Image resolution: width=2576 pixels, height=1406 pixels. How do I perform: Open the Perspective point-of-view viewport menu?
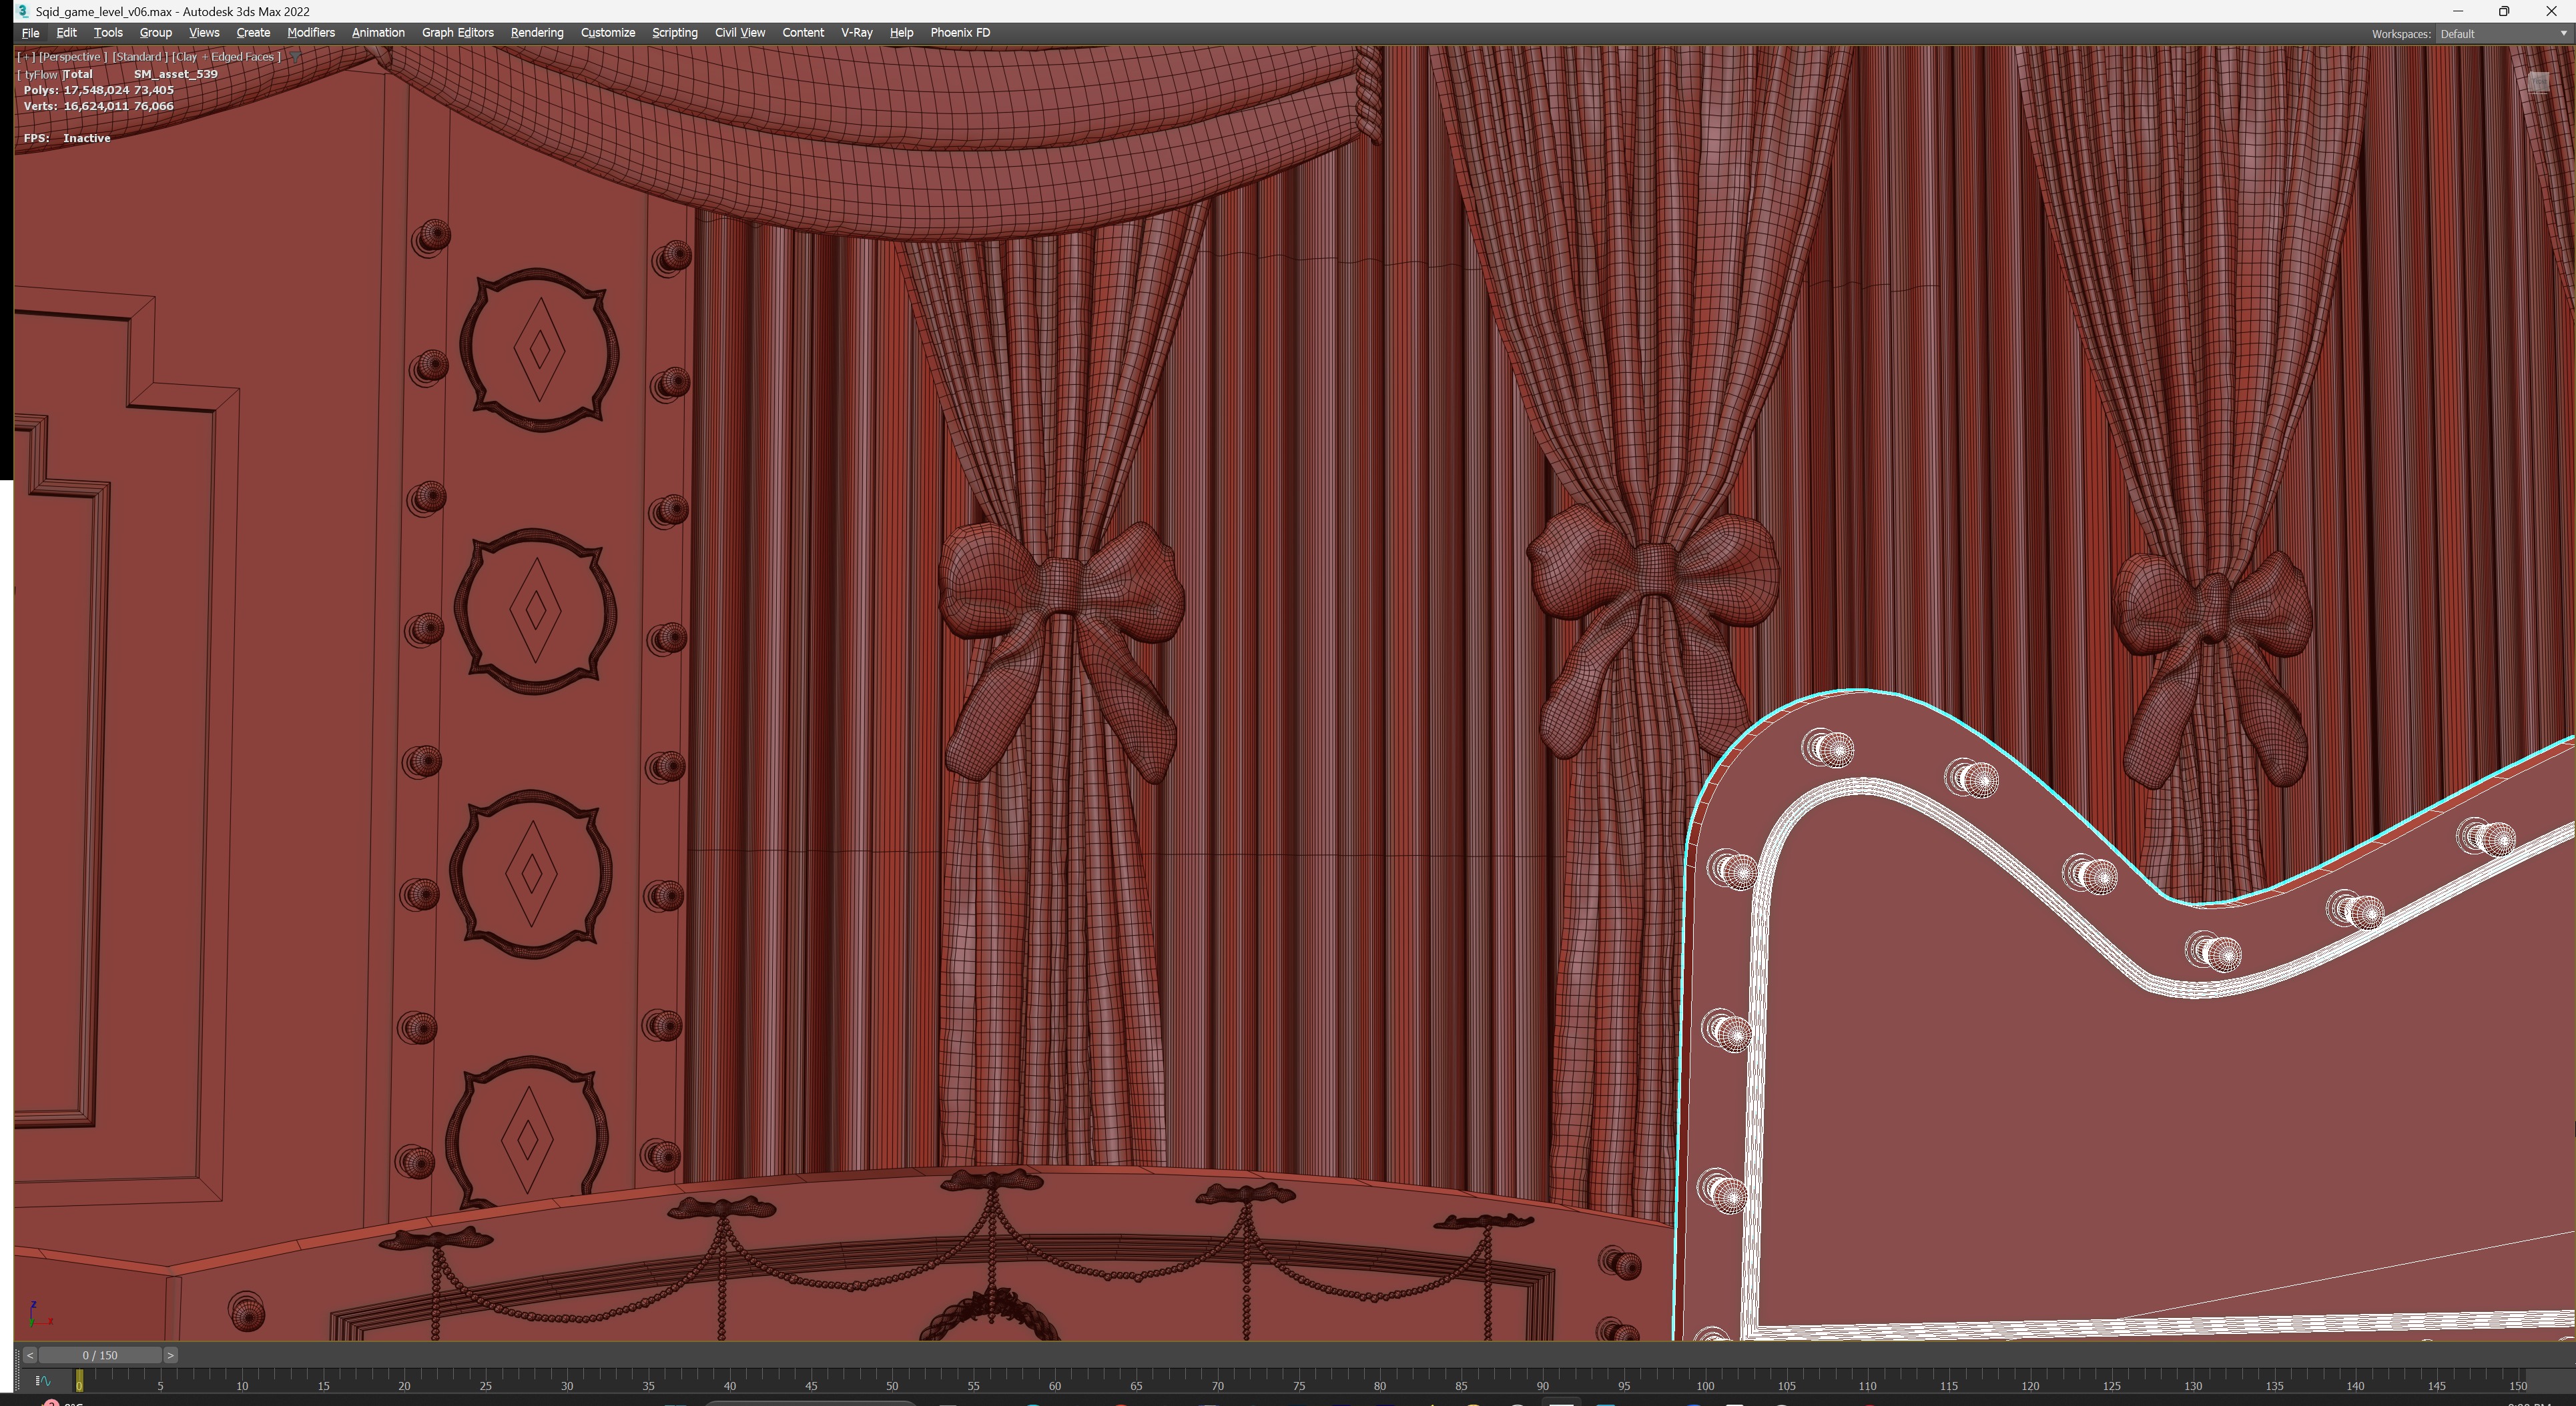72,57
